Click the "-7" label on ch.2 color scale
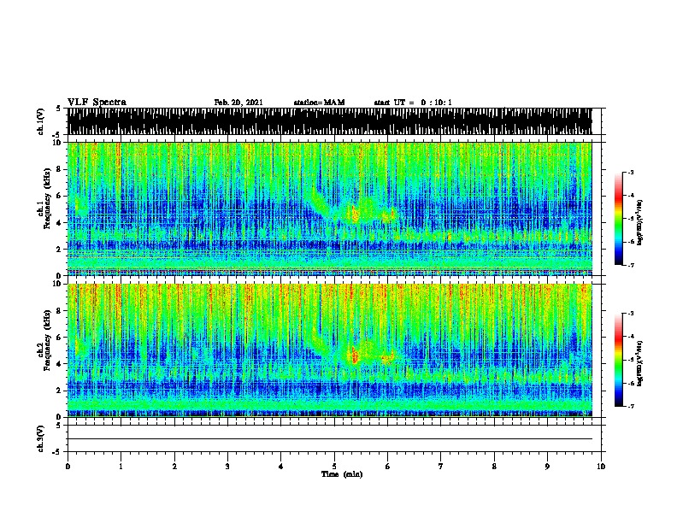Viewport: 677px width, 523px height. point(631,406)
